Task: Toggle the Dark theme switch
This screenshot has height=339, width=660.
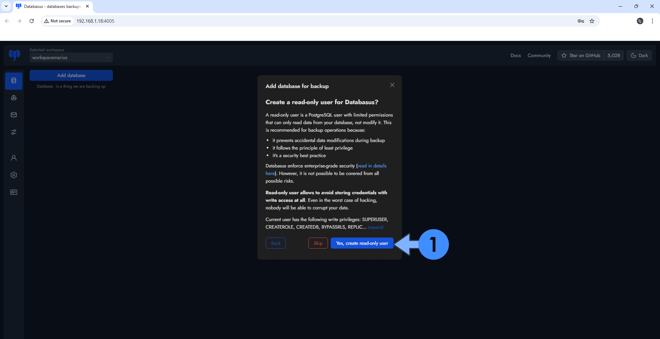Action: pos(639,55)
